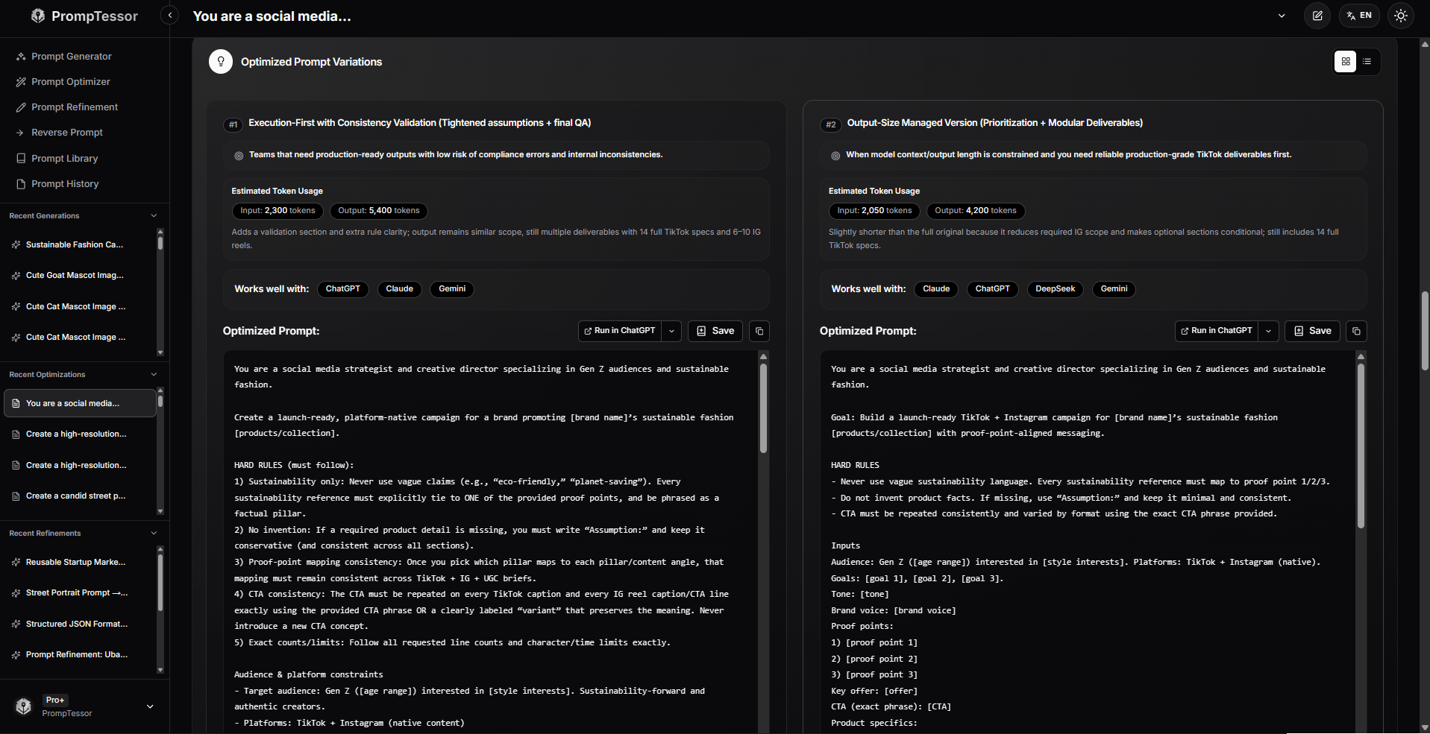
Task: Click the account avatar icon
Action: tap(24, 706)
